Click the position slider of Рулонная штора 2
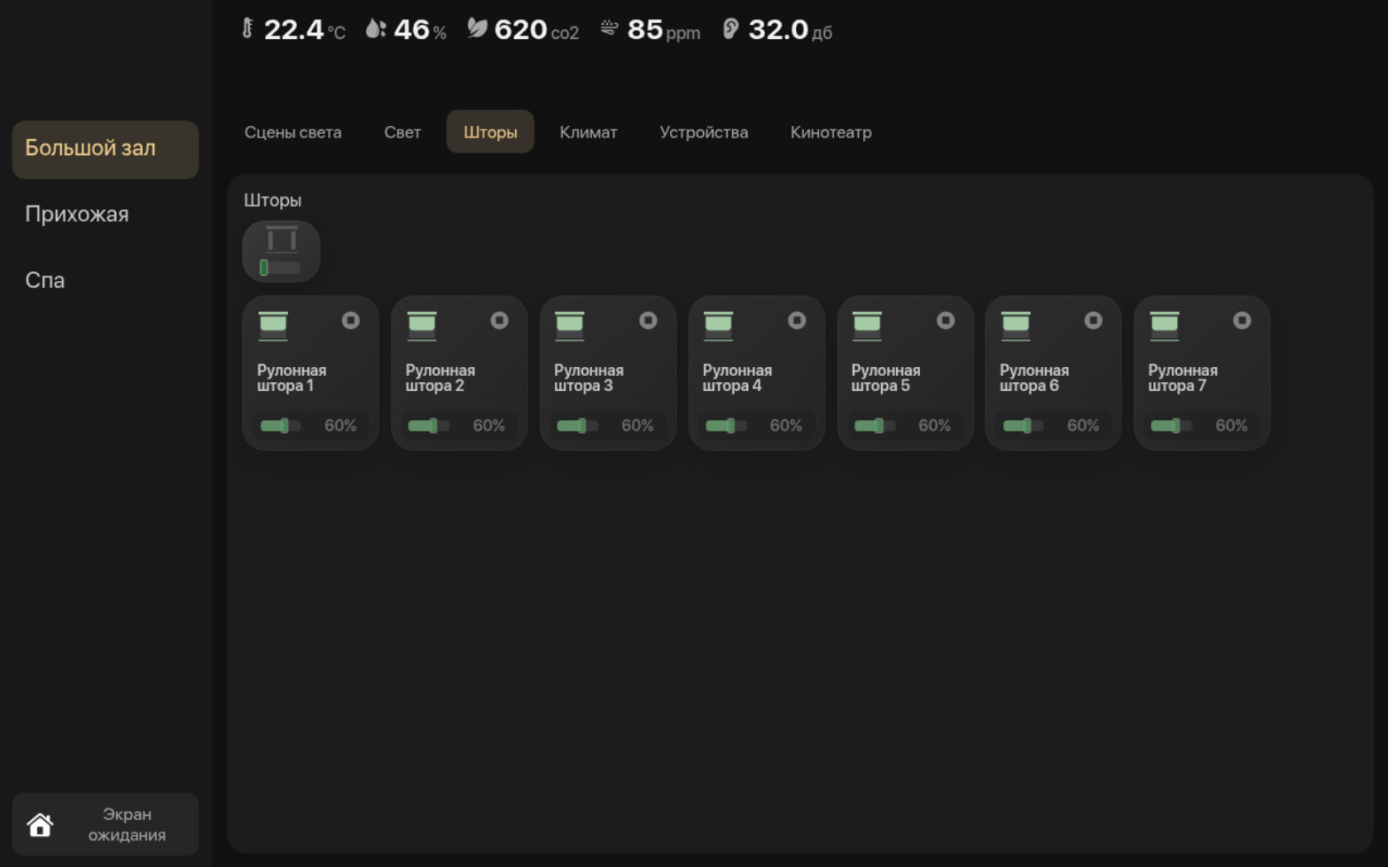Screen dimensions: 1388x867 click(429, 426)
